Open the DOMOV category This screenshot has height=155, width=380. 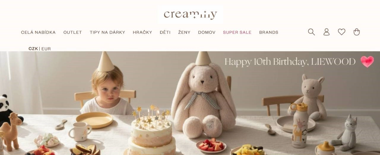tap(207, 32)
